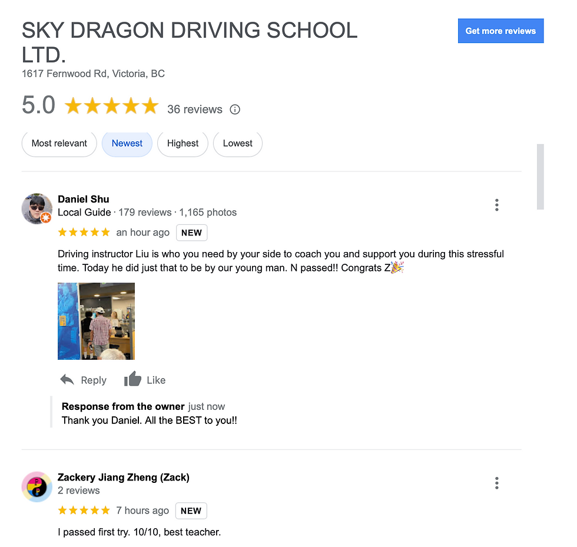Image resolution: width=577 pixels, height=547 pixels.
Task: Open the reviews info icon
Action: [x=235, y=110]
